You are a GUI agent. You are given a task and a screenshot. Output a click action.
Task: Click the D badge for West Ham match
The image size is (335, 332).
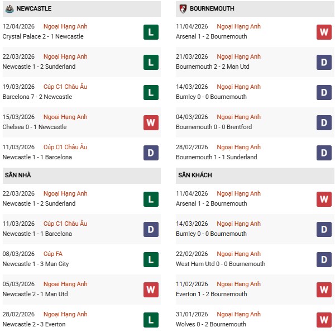click(x=324, y=259)
